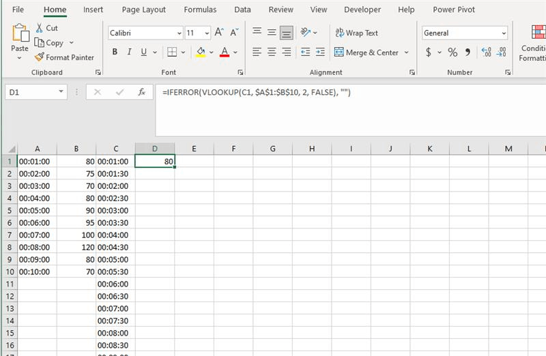
Task: Click Increase Indent icon
Action: 320,53
